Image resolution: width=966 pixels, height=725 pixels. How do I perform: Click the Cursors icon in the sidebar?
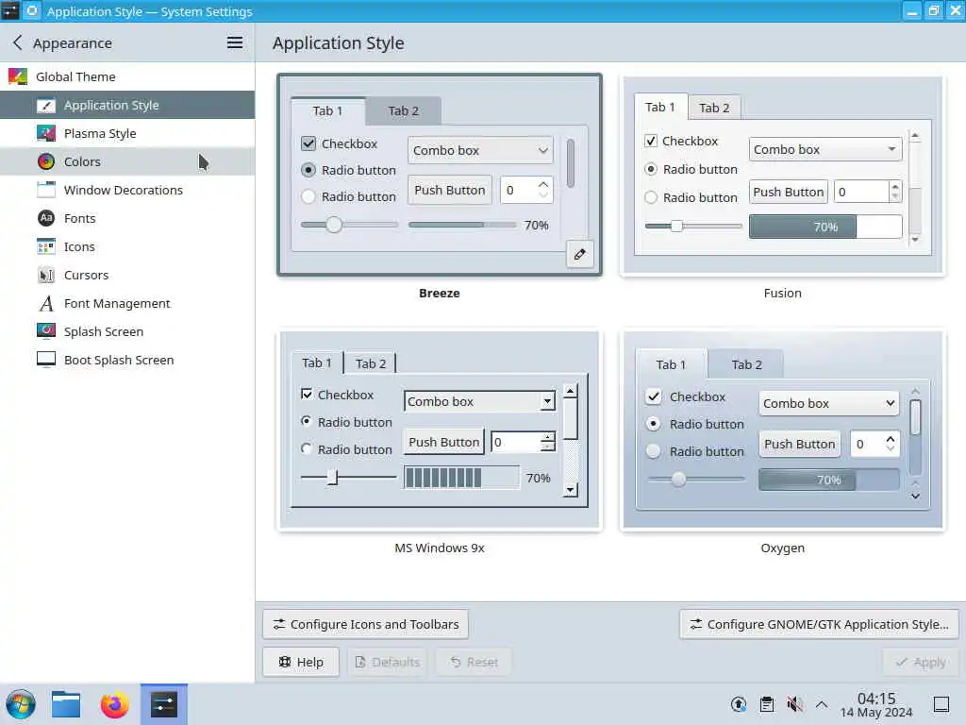point(46,275)
